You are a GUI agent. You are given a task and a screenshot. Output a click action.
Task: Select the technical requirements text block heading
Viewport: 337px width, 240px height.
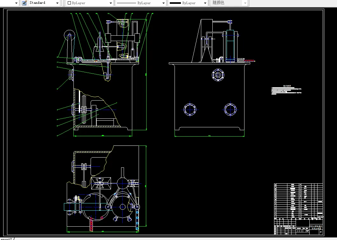point(287,86)
